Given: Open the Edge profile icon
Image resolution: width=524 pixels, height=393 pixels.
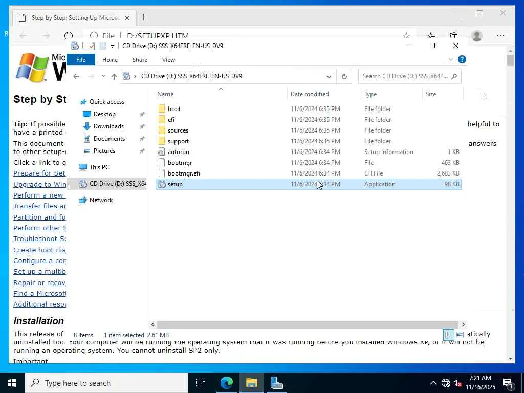Looking at the screenshot, I should tap(477, 36).
